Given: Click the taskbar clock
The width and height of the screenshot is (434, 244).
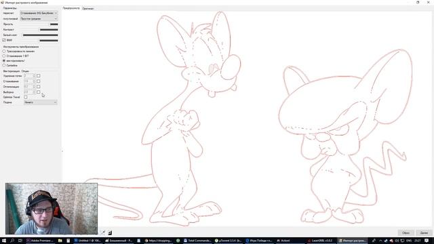Looking at the screenshot, I should (418, 241).
